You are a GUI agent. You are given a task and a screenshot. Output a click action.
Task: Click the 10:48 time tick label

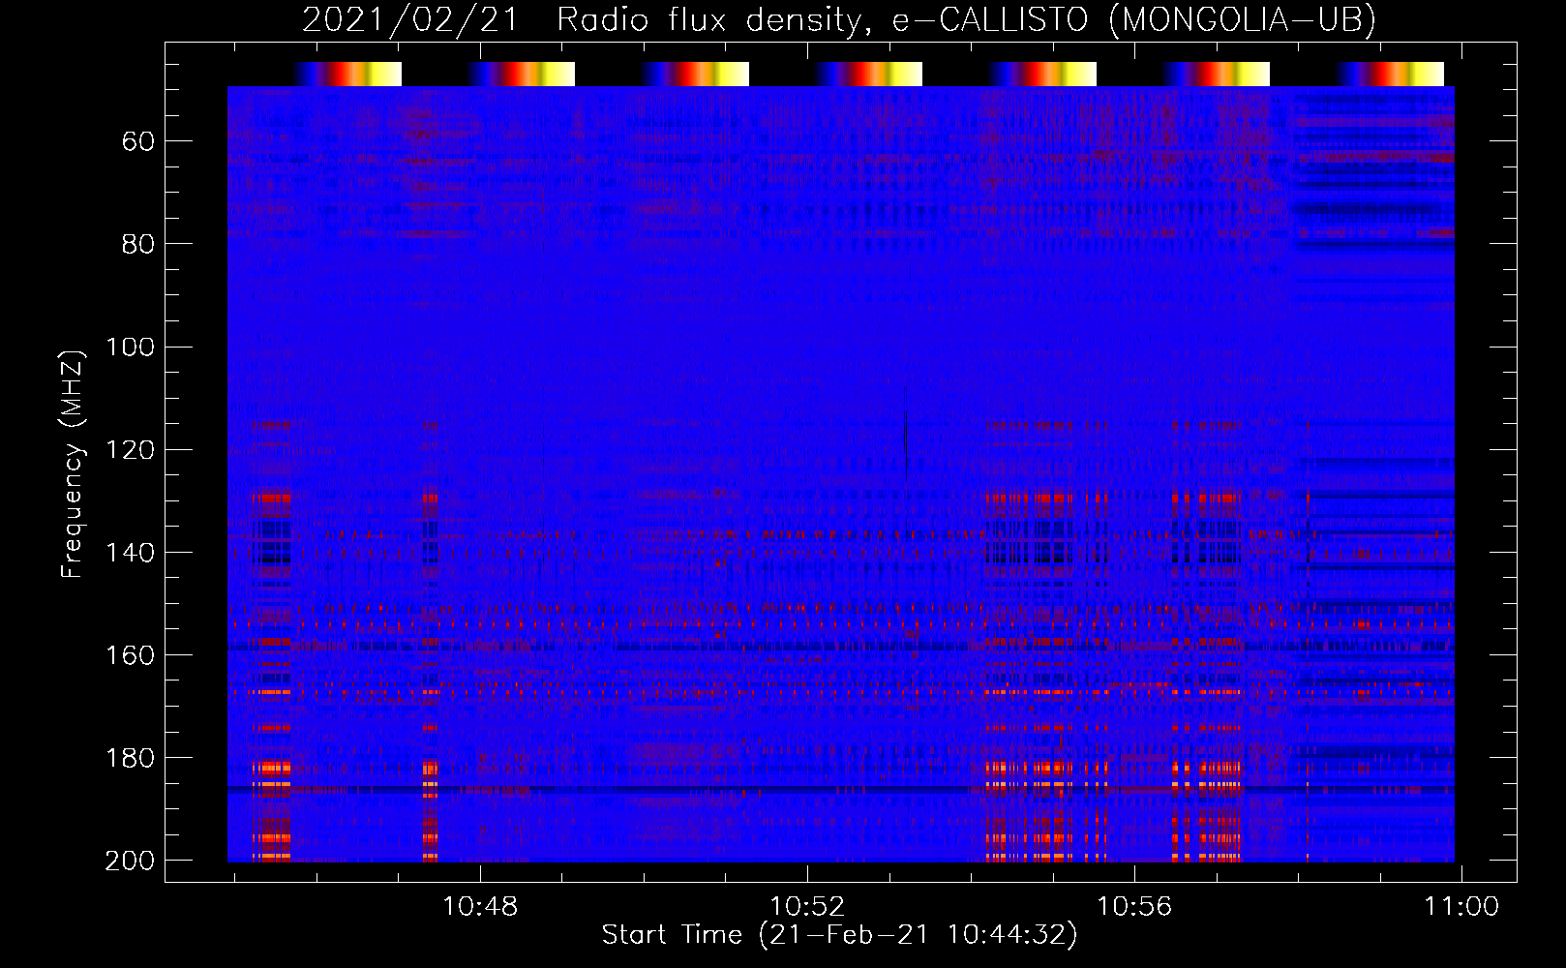click(480, 906)
